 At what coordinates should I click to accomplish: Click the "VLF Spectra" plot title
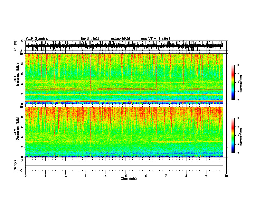(36, 39)
